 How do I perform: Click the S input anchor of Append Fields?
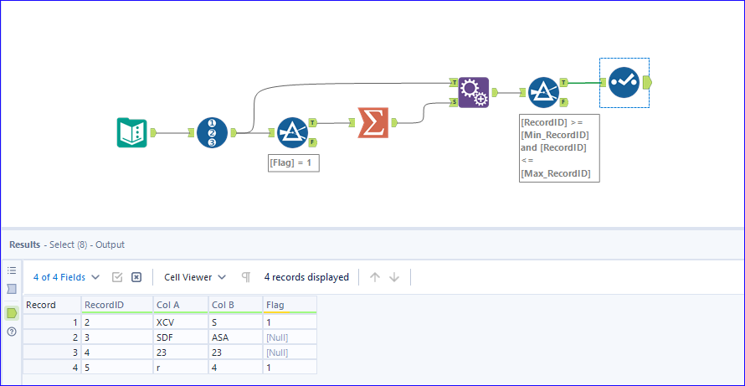pyautogui.click(x=453, y=101)
